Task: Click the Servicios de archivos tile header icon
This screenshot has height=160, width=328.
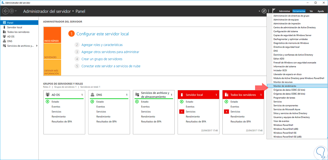Action: (137, 94)
